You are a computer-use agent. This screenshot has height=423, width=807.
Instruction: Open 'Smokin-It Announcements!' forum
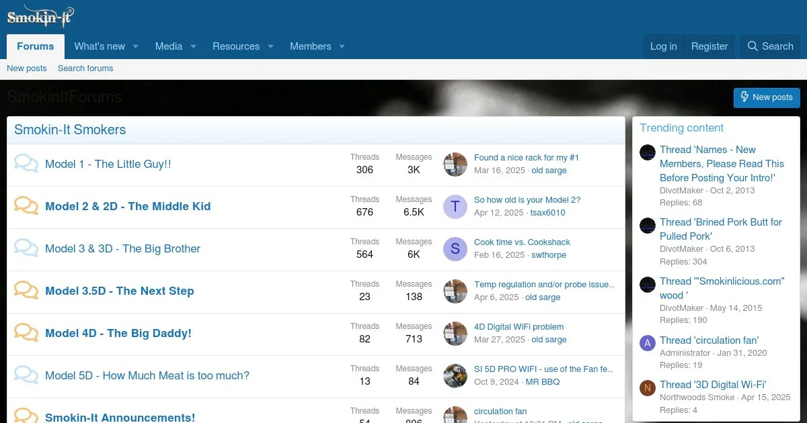pyautogui.click(x=120, y=417)
